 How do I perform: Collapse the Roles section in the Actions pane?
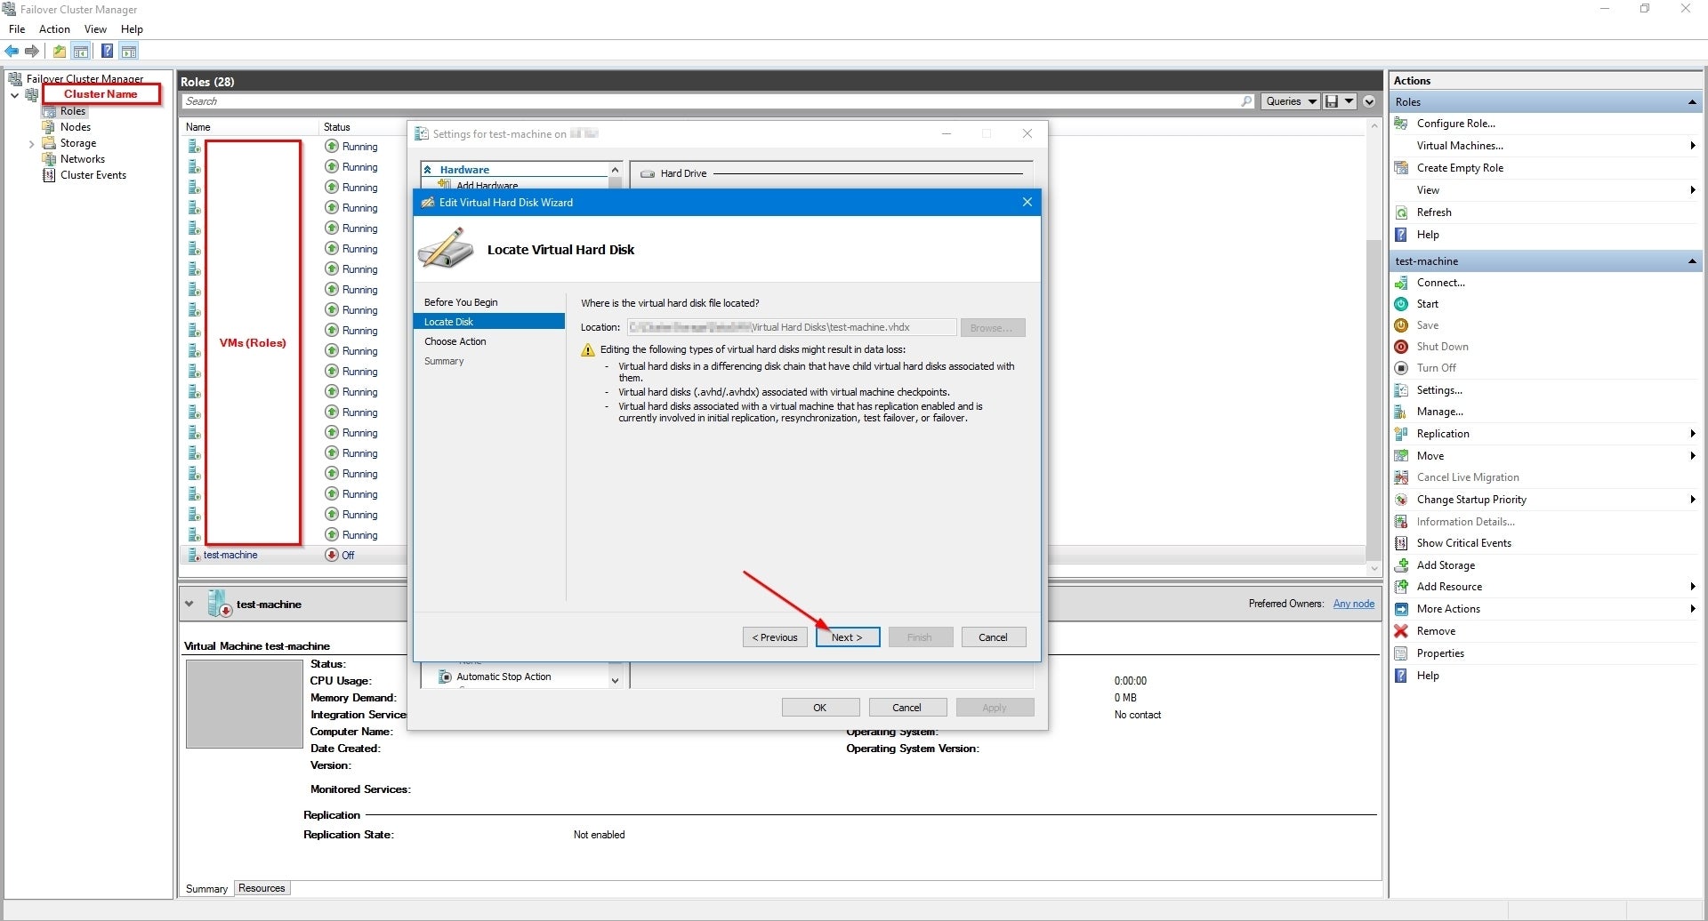coord(1691,102)
